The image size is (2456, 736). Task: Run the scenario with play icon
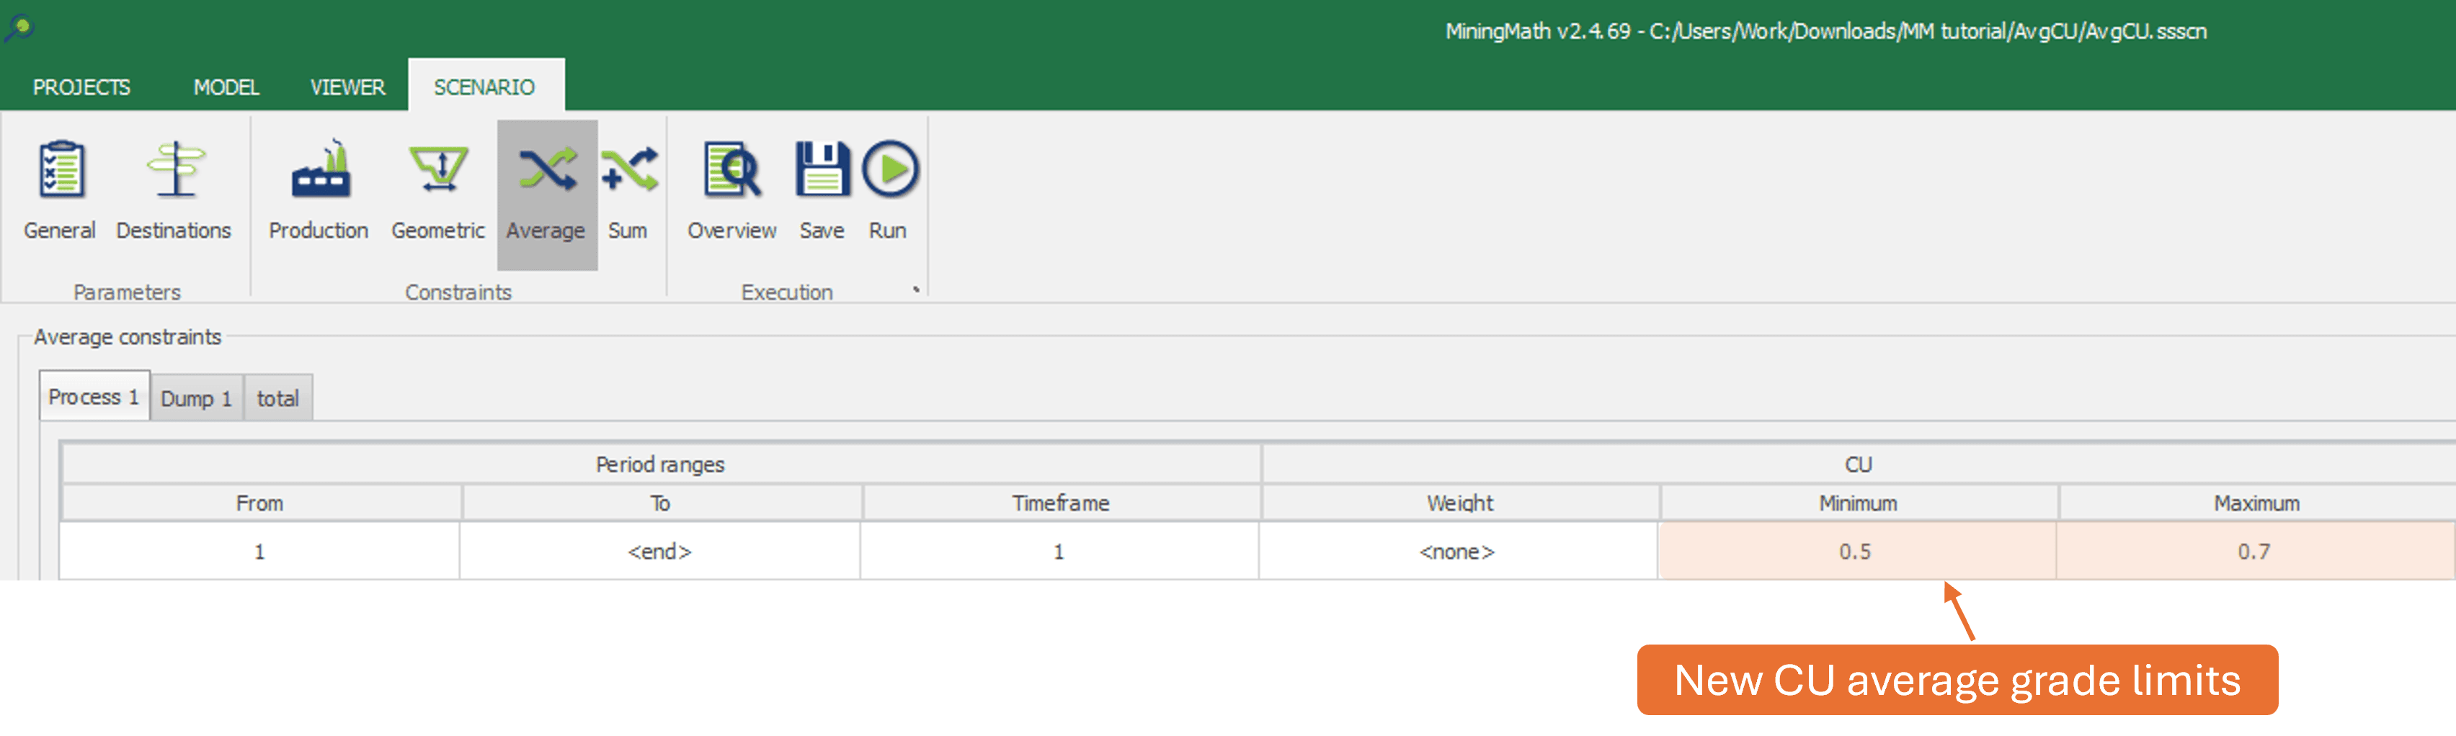pyautogui.click(x=889, y=171)
